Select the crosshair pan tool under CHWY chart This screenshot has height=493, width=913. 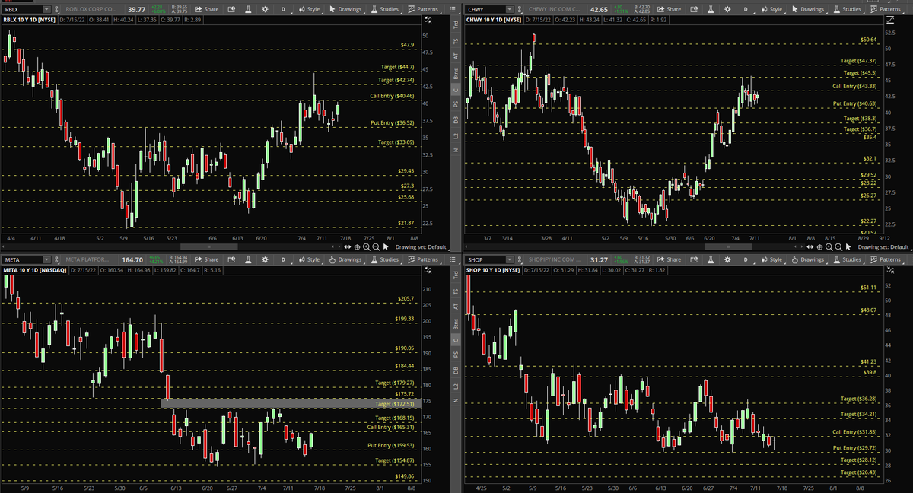[819, 247]
